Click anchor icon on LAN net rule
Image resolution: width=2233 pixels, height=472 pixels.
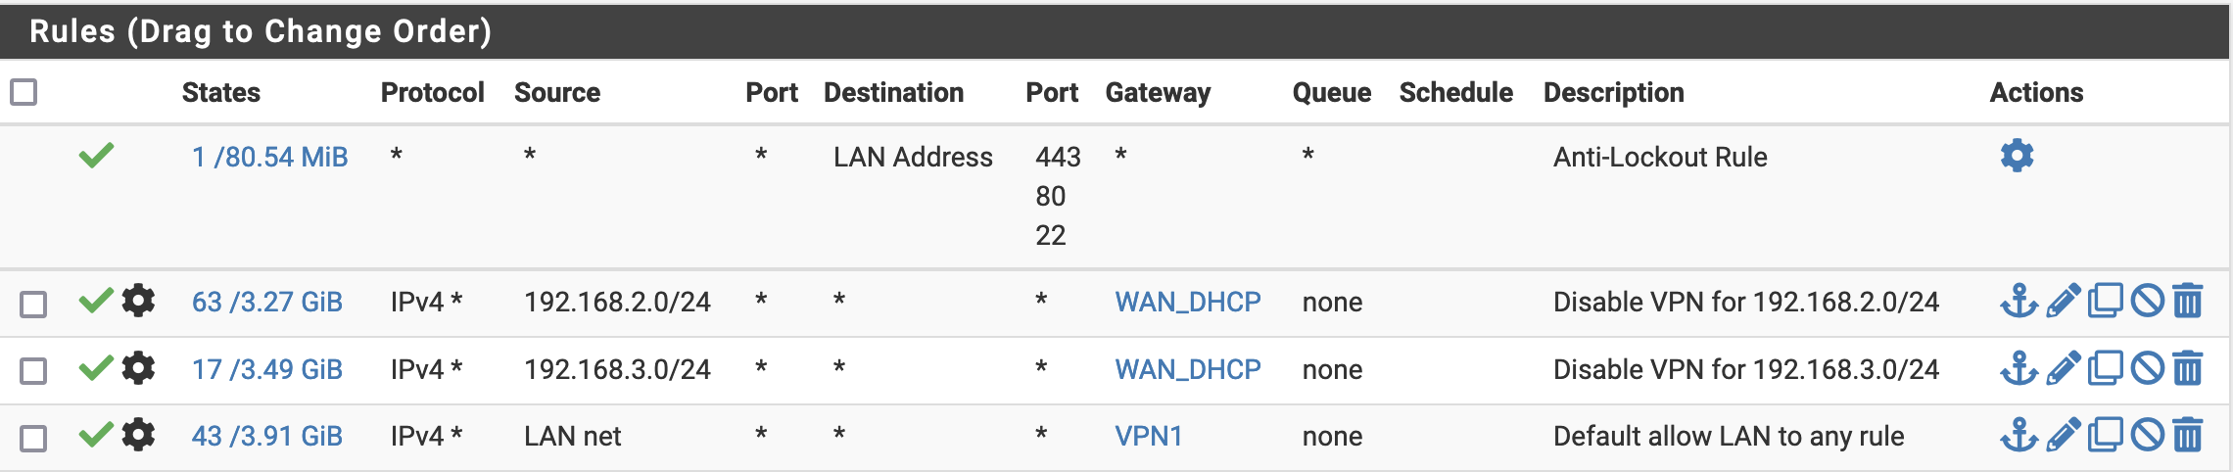pyautogui.click(x=2019, y=435)
